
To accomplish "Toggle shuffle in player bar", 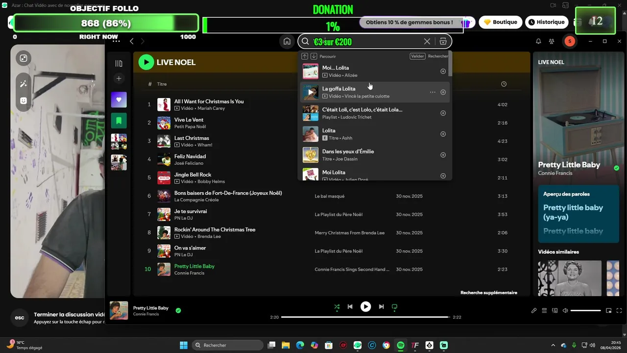I will click(x=337, y=307).
